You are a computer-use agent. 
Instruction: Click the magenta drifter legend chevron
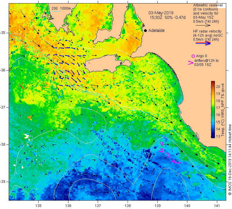click(x=191, y=63)
